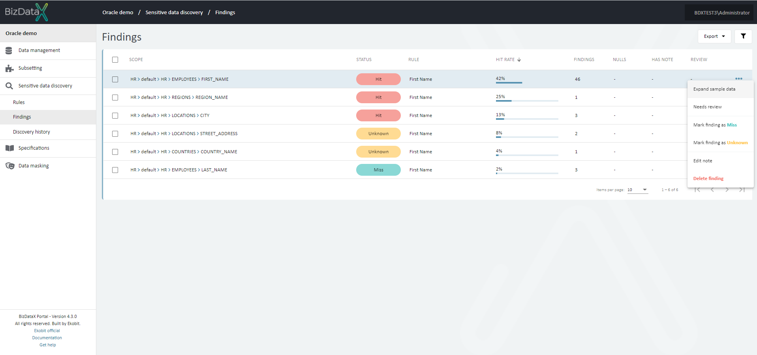This screenshot has height=355, width=757.
Task: Go to the first page
Action: pyautogui.click(x=697, y=190)
